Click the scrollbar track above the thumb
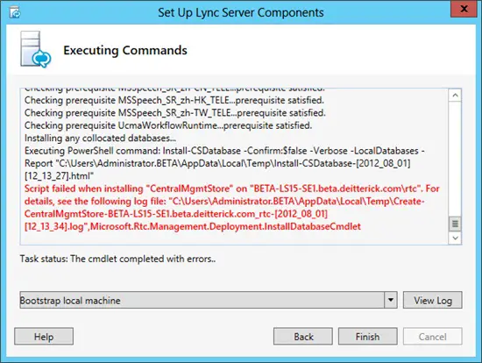Screen dimensions: 482x363 (455, 159)
